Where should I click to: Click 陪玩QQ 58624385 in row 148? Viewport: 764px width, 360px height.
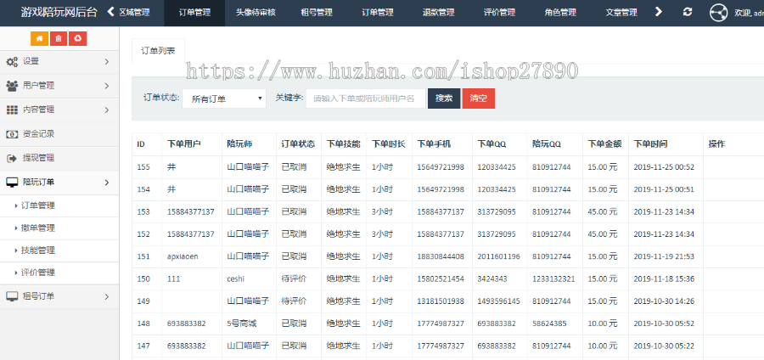pyautogui.click(x=549, y=323)
